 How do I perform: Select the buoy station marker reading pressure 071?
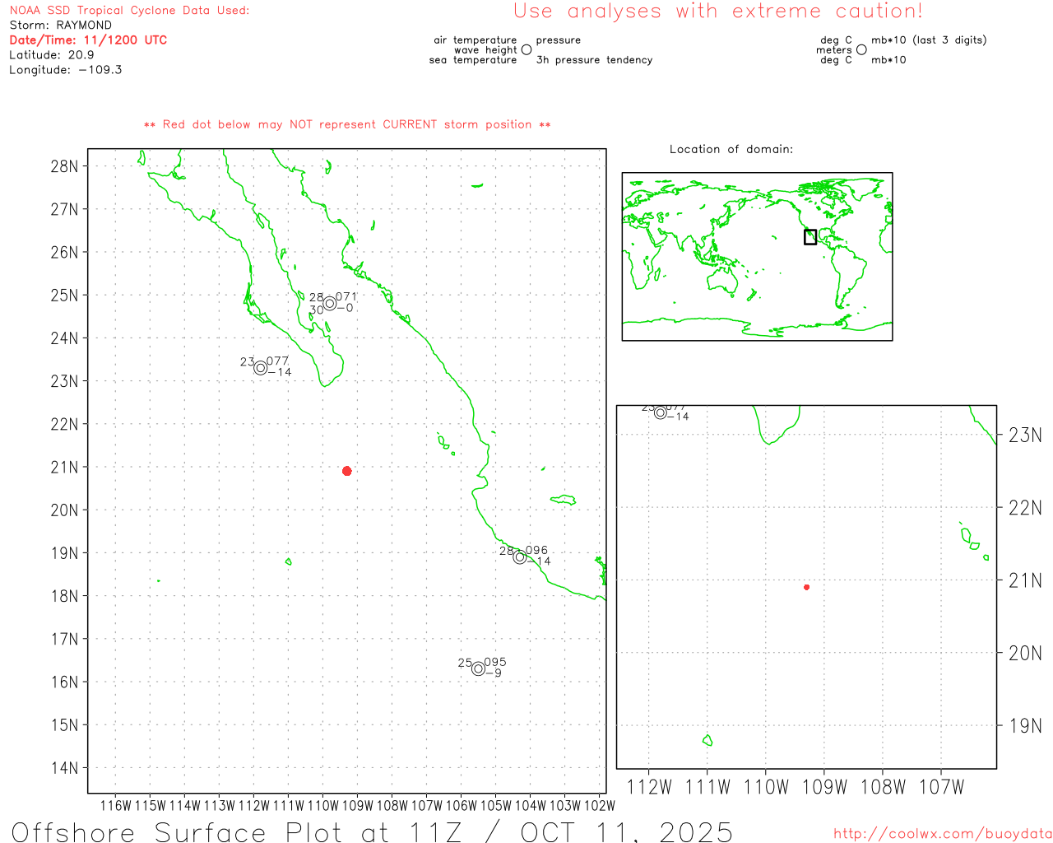click(330, 303)
